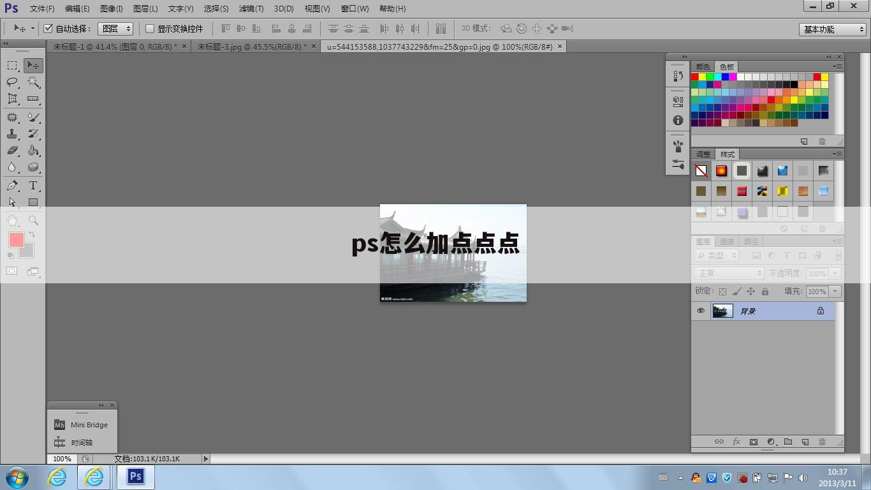Open Mini Bridge panel
Viewport: 871px width, 490px height.
click(x=82, y=425)
